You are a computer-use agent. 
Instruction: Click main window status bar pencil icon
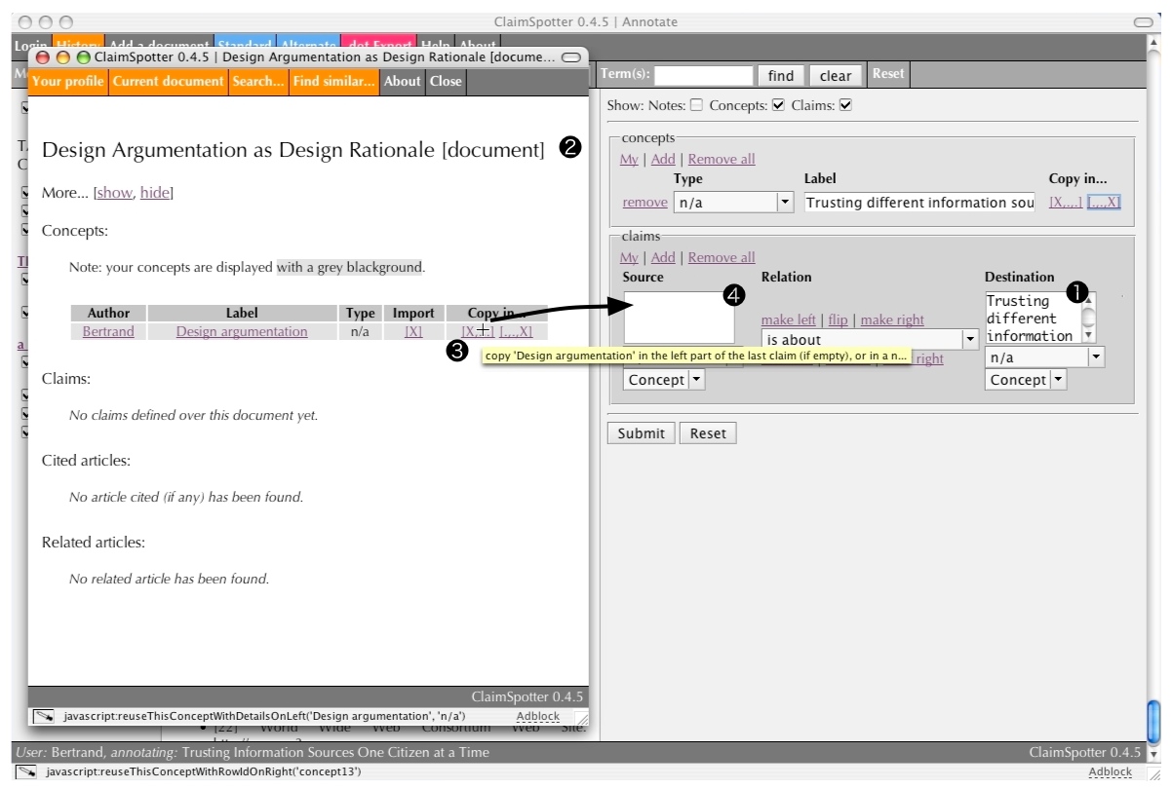coord(26,771)
